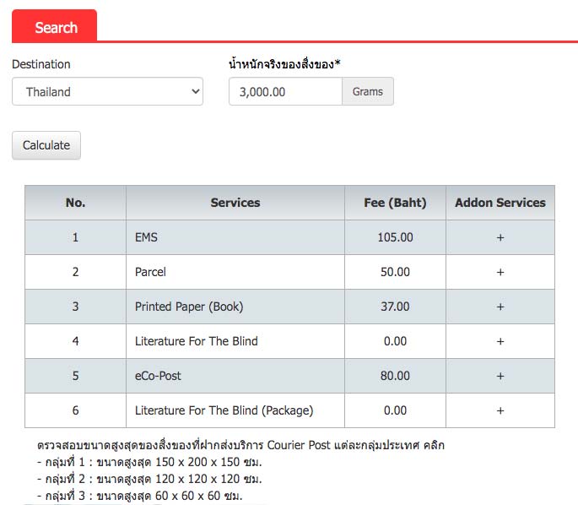Click the Courier Post size check text

point(240,445)
